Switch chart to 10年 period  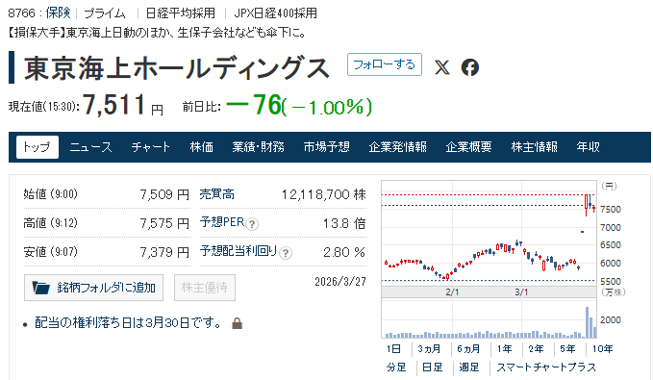(602, 349)
